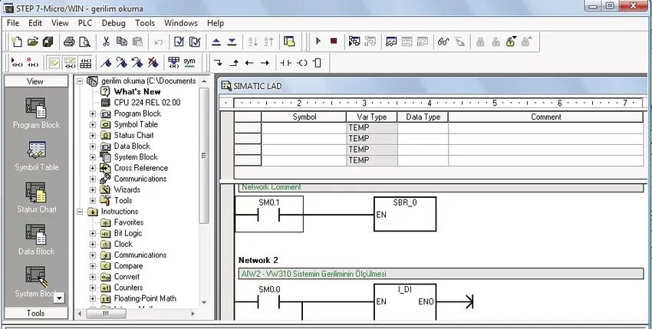Click the instruction tree vertical scrollbar thumb

coord(204,156)
